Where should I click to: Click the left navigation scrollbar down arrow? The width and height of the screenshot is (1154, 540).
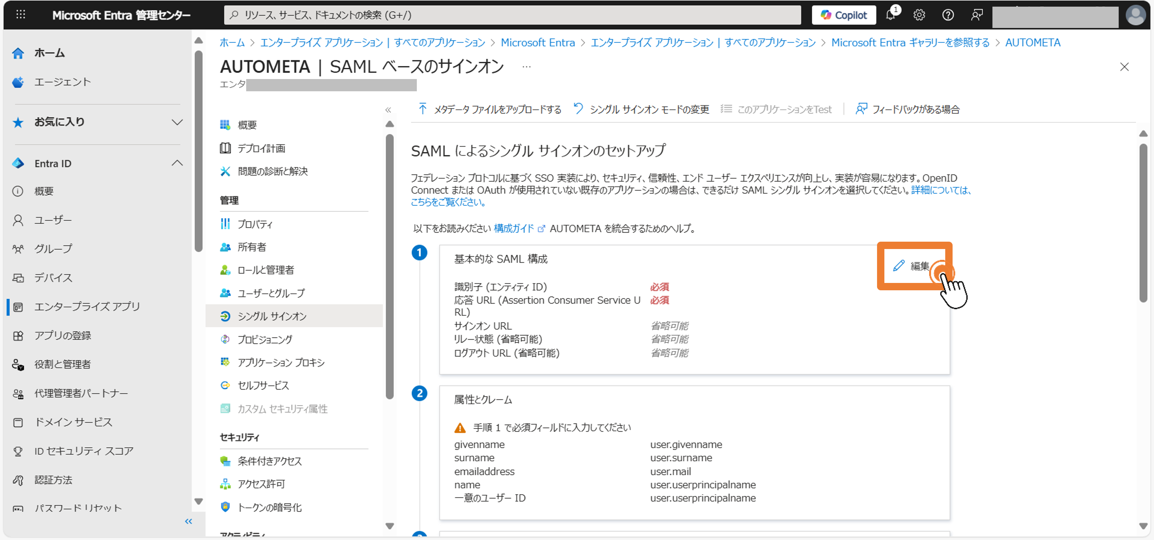(199, 502)
